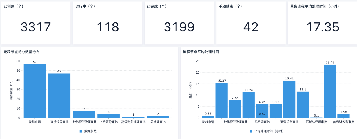Click the 上级领导逐级审批 bar with value 7
This screenshot has width=357, height=139.
(x=84, y=115)
